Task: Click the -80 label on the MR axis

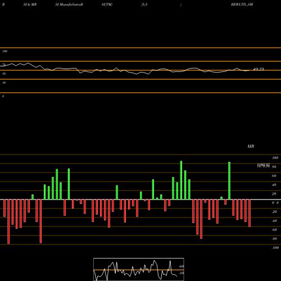Action: (x=274, y=239)
